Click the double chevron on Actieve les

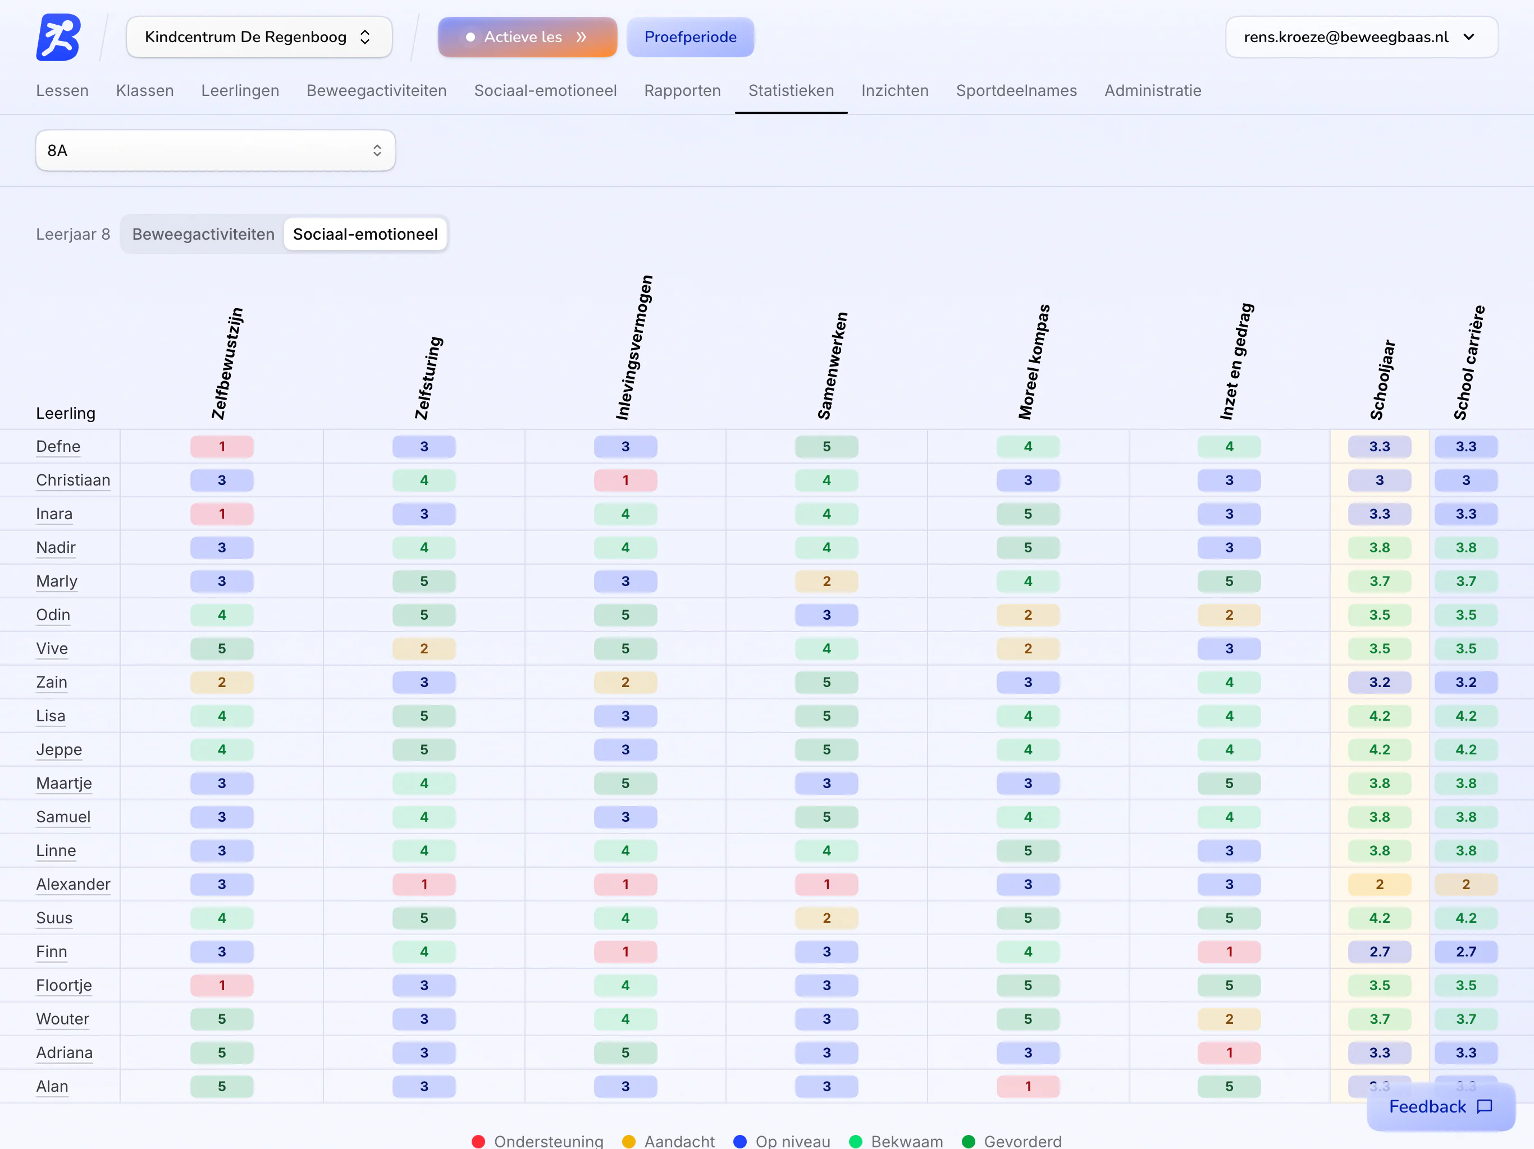(x=581, y=38)
